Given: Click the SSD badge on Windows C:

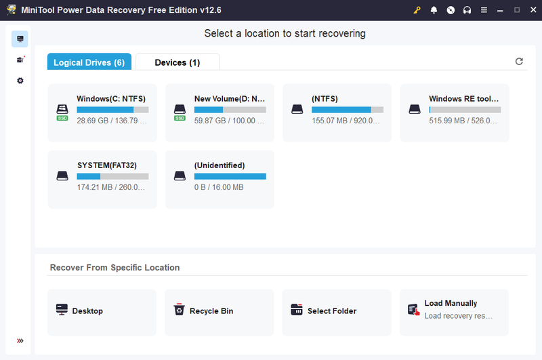Looking at the screenshot, I should [x=62, y=118].
